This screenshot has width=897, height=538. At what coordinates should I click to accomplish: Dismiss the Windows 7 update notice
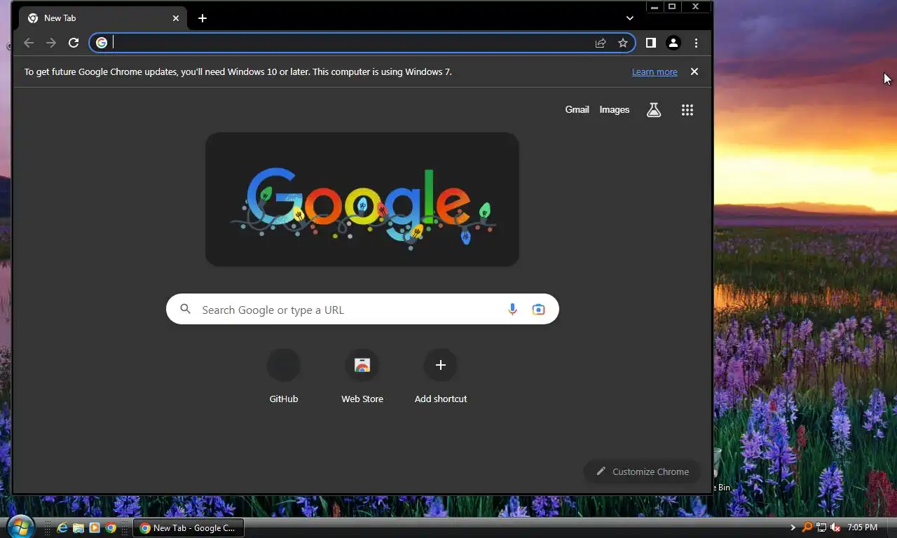click(694, 71)
